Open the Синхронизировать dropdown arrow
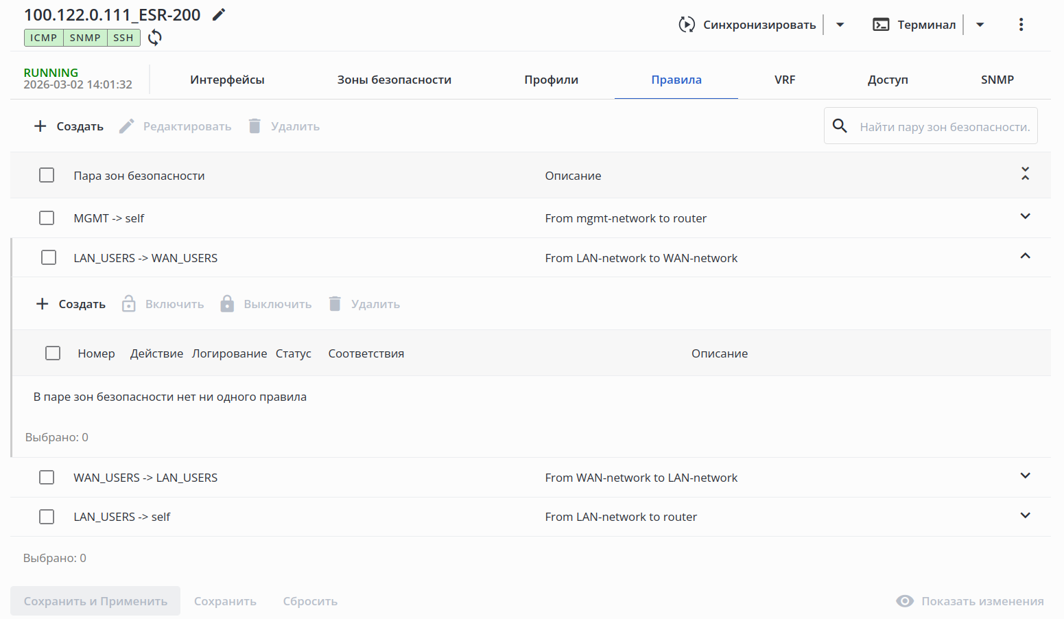1064x619 pixels. point(840,25)
